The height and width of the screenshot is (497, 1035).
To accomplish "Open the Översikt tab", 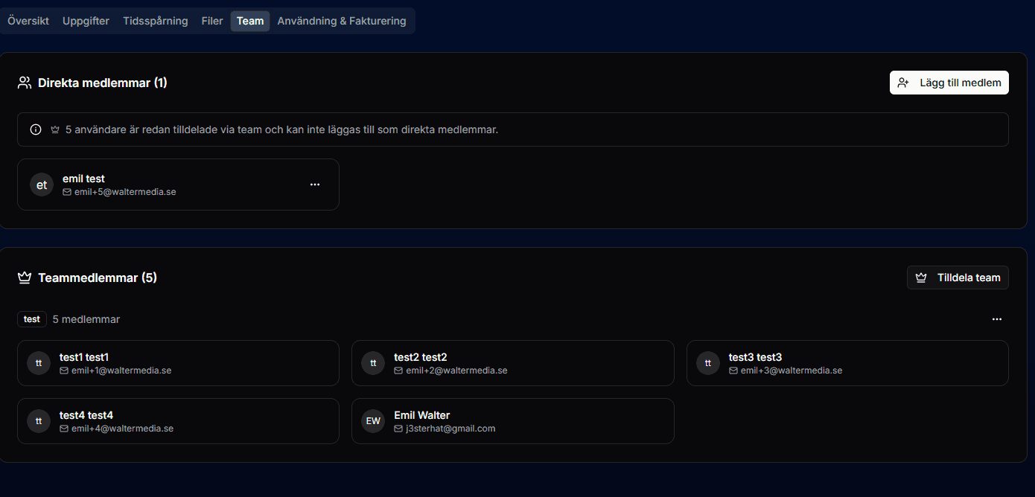I will (28, 21).
